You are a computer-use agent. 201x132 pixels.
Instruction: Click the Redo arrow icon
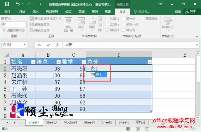pos(29,4)
